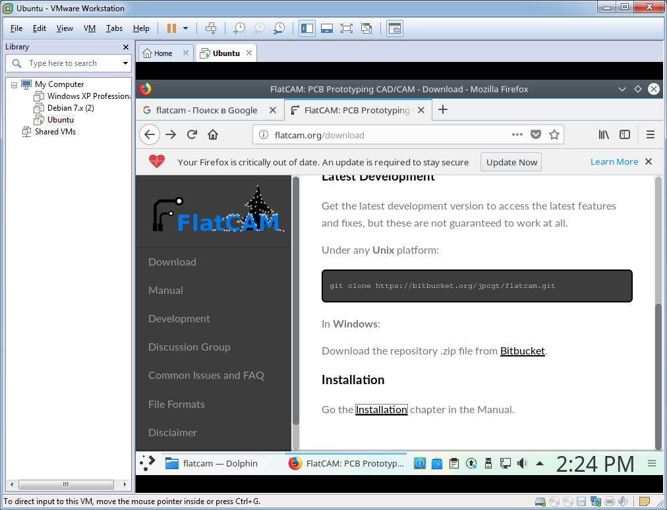Open Firefox Library icon
667x510 pixels.
pos(604,135)
